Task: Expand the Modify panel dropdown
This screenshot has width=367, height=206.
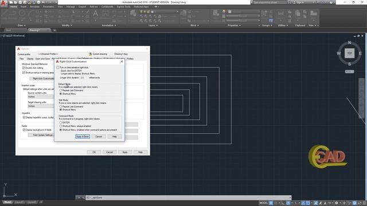Action: click(x=67, y=25)
